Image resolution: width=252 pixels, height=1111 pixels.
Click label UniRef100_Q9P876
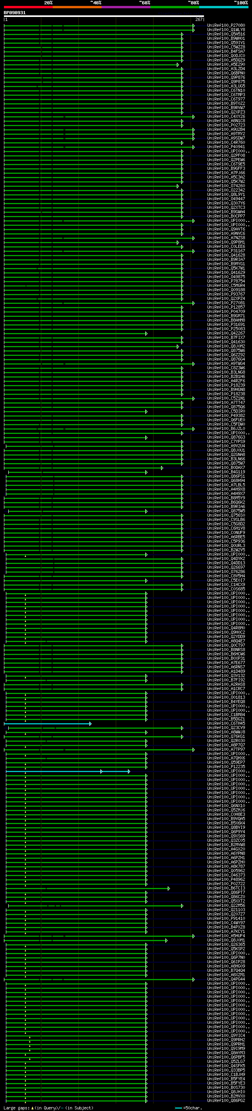(x=226, y=78)
